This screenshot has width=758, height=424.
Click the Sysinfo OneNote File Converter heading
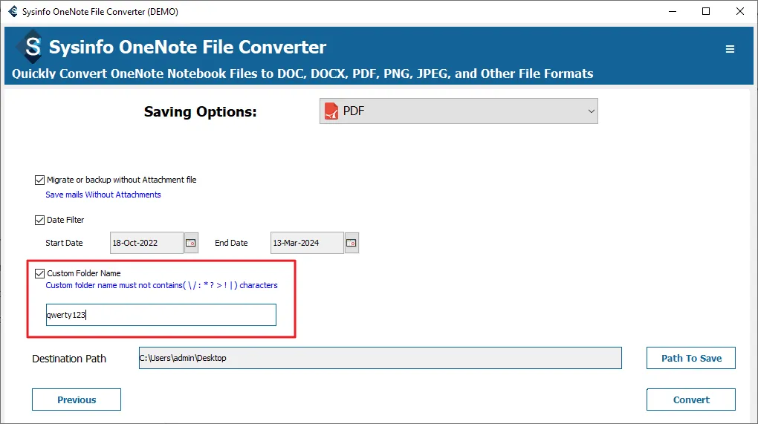click(187, 48)
